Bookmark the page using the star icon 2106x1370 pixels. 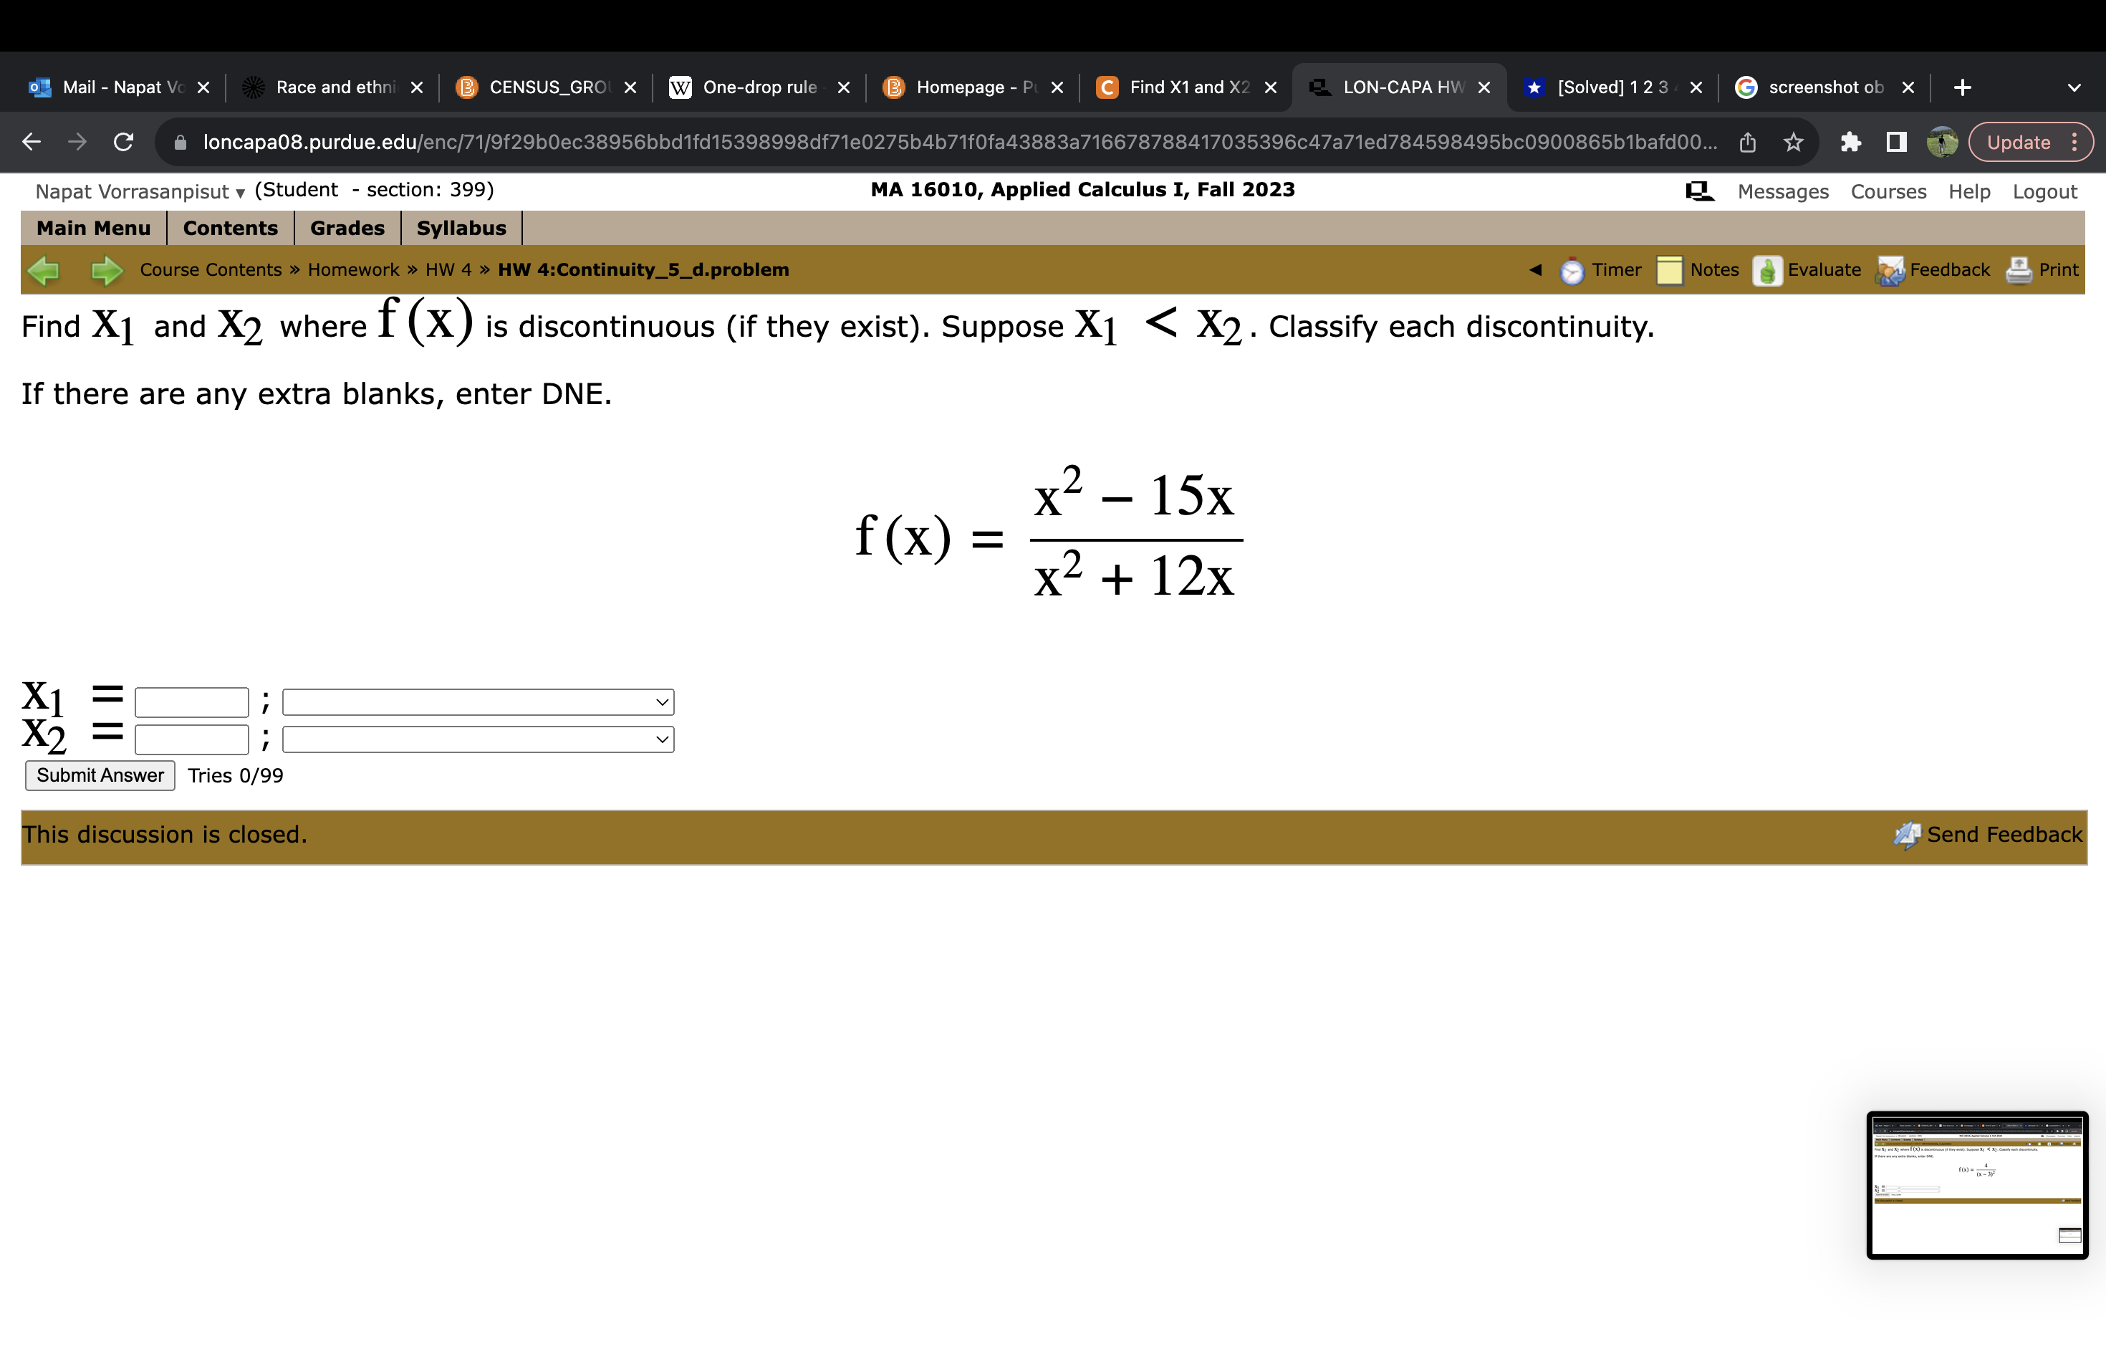[1793, 142]
